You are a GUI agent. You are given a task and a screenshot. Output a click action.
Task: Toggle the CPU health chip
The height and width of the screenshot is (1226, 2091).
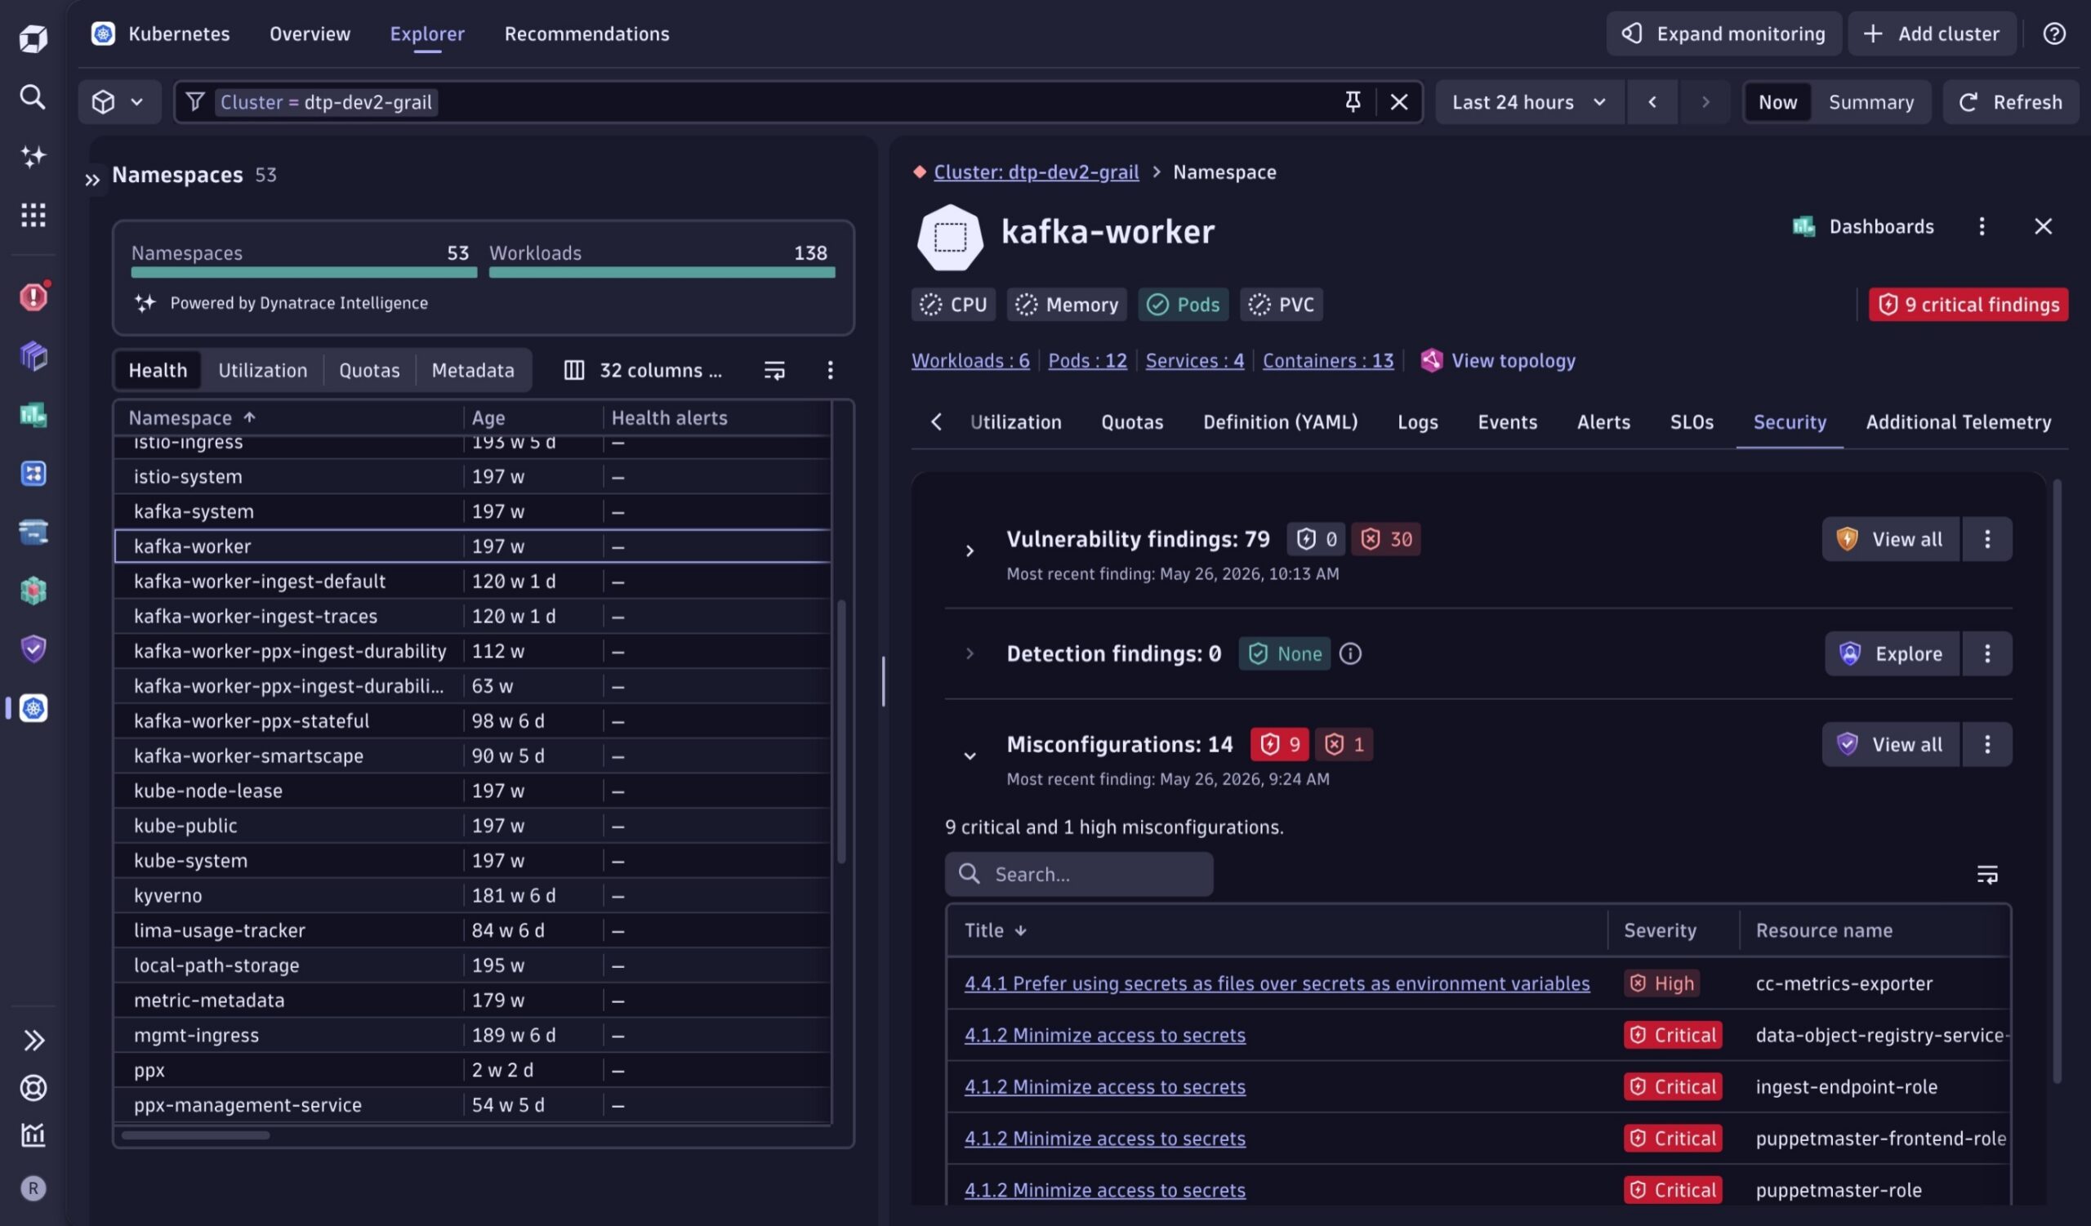point(953,305)
